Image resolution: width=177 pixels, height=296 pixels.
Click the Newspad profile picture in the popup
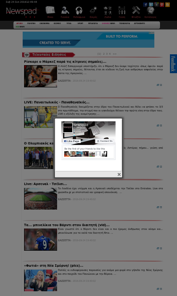tap(67, 127)
